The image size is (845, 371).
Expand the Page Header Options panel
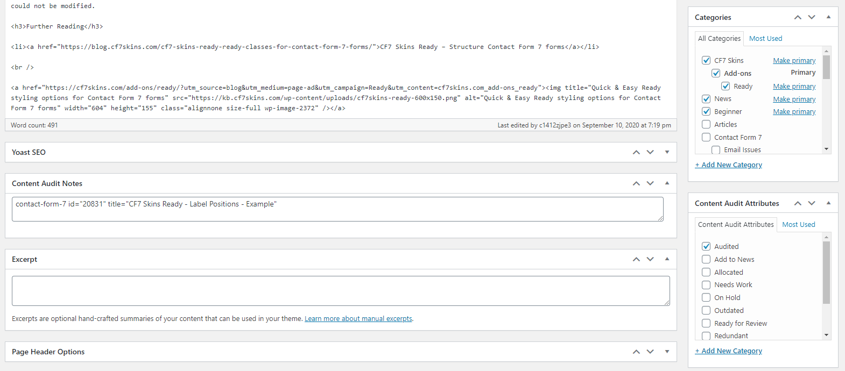[667, 352]
